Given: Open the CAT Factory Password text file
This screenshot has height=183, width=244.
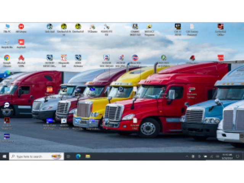Looking at the screenshot, I should pyautogui.click(x=192, y=27).
